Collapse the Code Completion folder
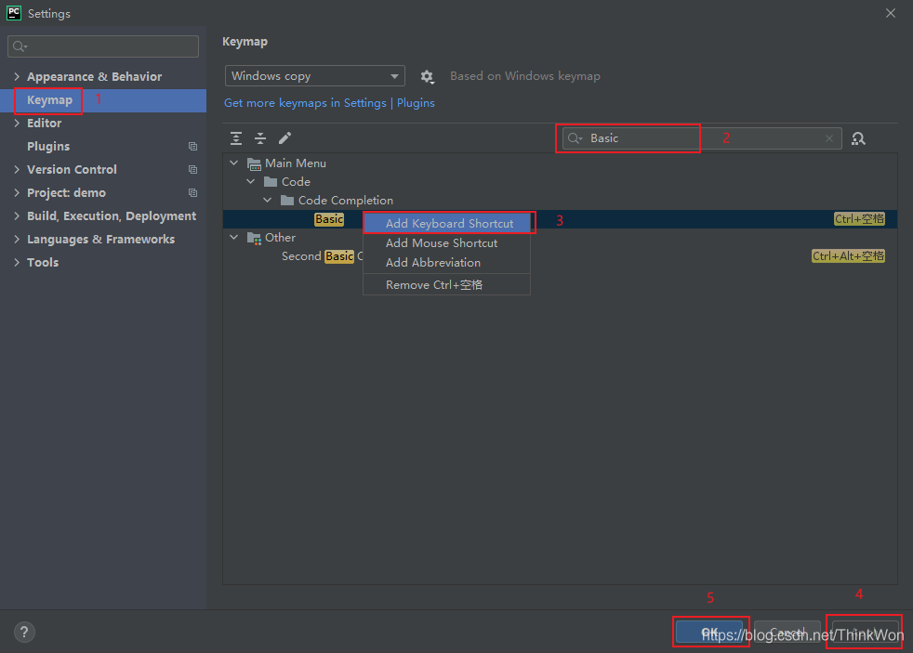The image size is (913, 653). (267, 201)
